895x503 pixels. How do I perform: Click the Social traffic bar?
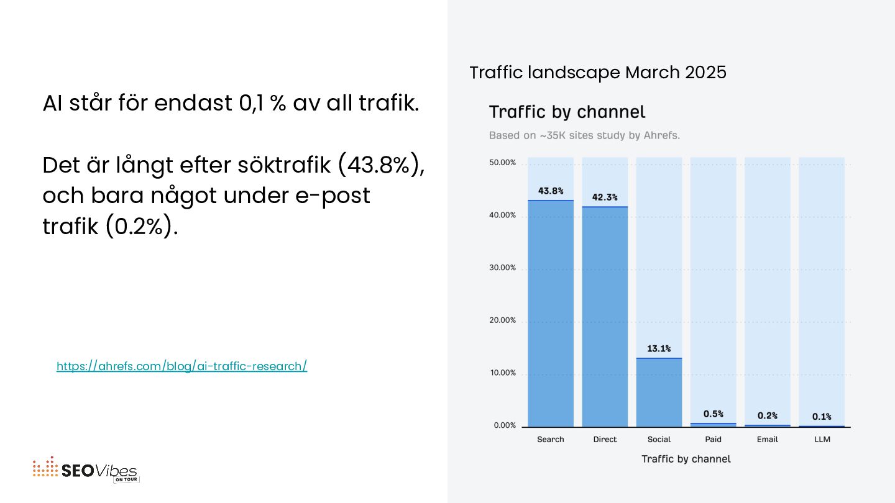659,392
